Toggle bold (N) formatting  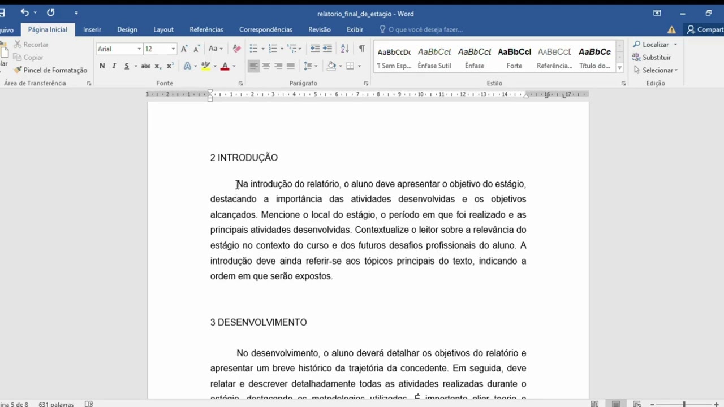click(x=102, y=66)
